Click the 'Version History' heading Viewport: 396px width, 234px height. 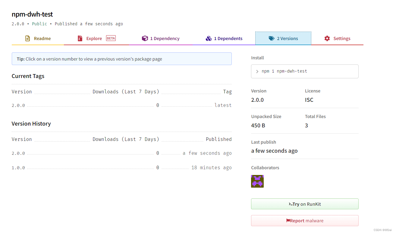tap(31, 124)
